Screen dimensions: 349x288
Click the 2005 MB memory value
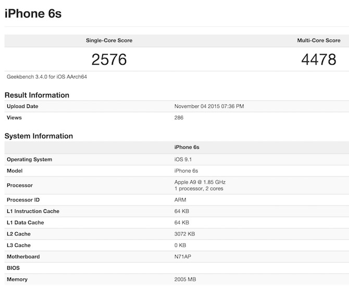coord(185,280)
